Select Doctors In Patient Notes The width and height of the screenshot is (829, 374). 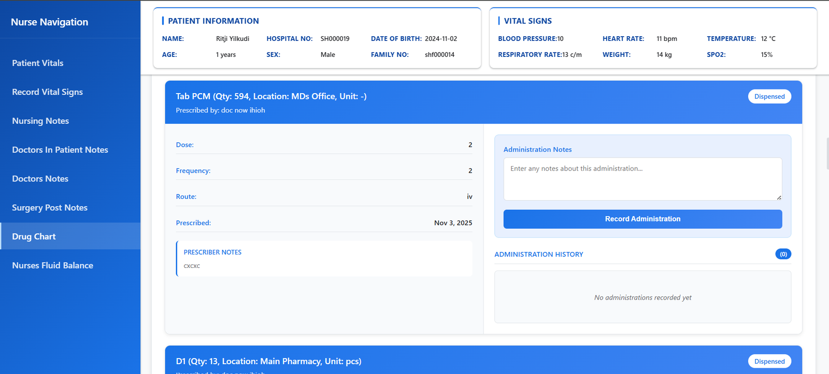click(60, 150)
